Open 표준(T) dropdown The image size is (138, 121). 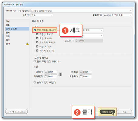[x=42, y=15]
